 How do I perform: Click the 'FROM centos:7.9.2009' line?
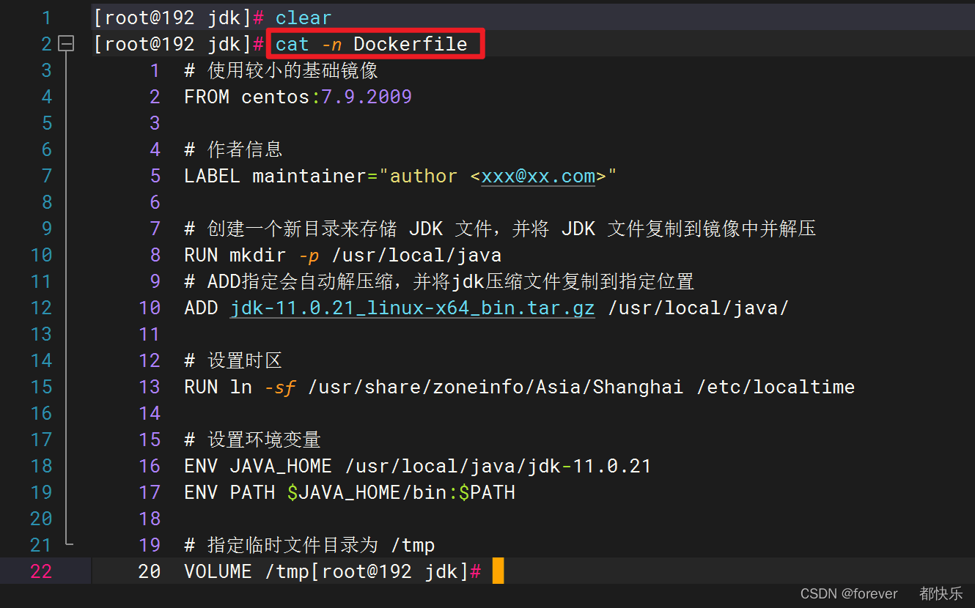tap(298, 97)
